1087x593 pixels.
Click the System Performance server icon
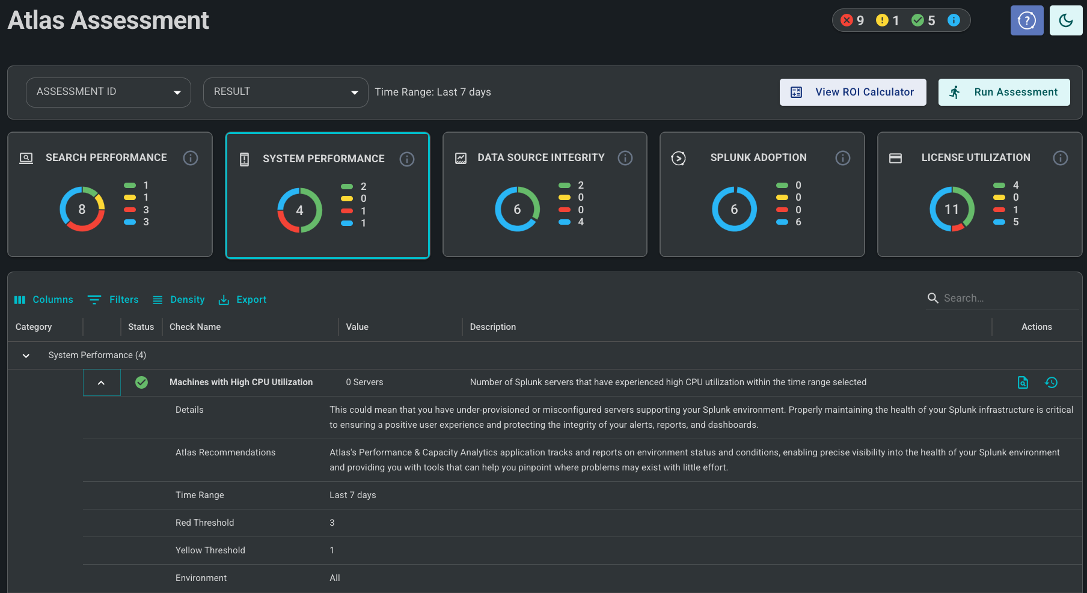point(244,159)
